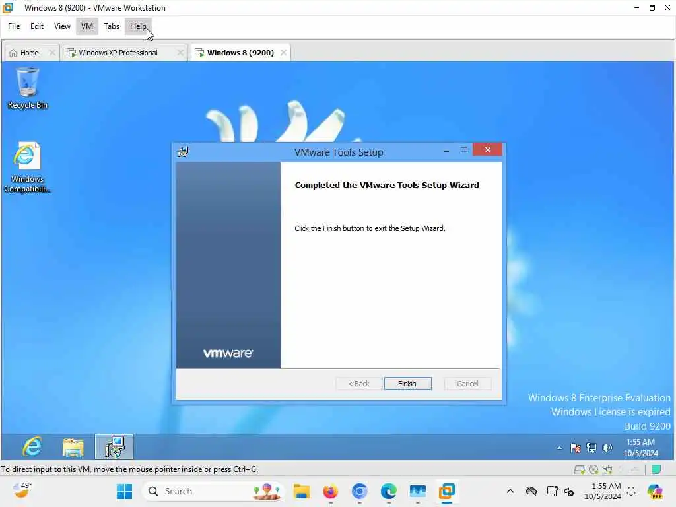The image size is (676, 507).
Task: Open the VM menu
Action: pyautogui.click(x=87, y=26)
